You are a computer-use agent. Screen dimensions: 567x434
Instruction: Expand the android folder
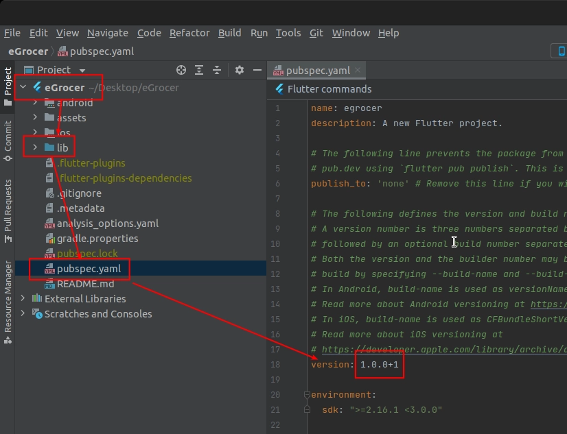click(35, 103)
